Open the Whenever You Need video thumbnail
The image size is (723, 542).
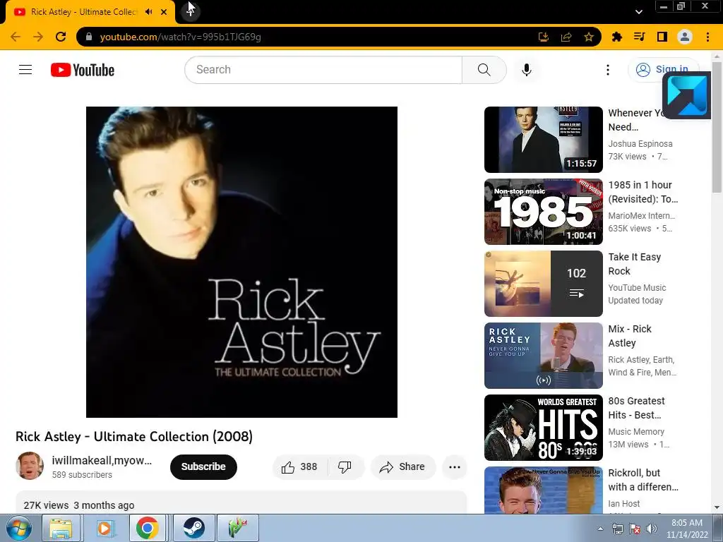click(x=543, y=140)
